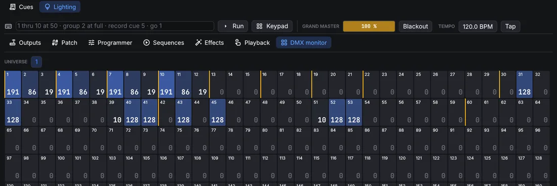This screenshot has height=186, width=557.
Task: Open the Sequences tab
Action: click(164, 42)
